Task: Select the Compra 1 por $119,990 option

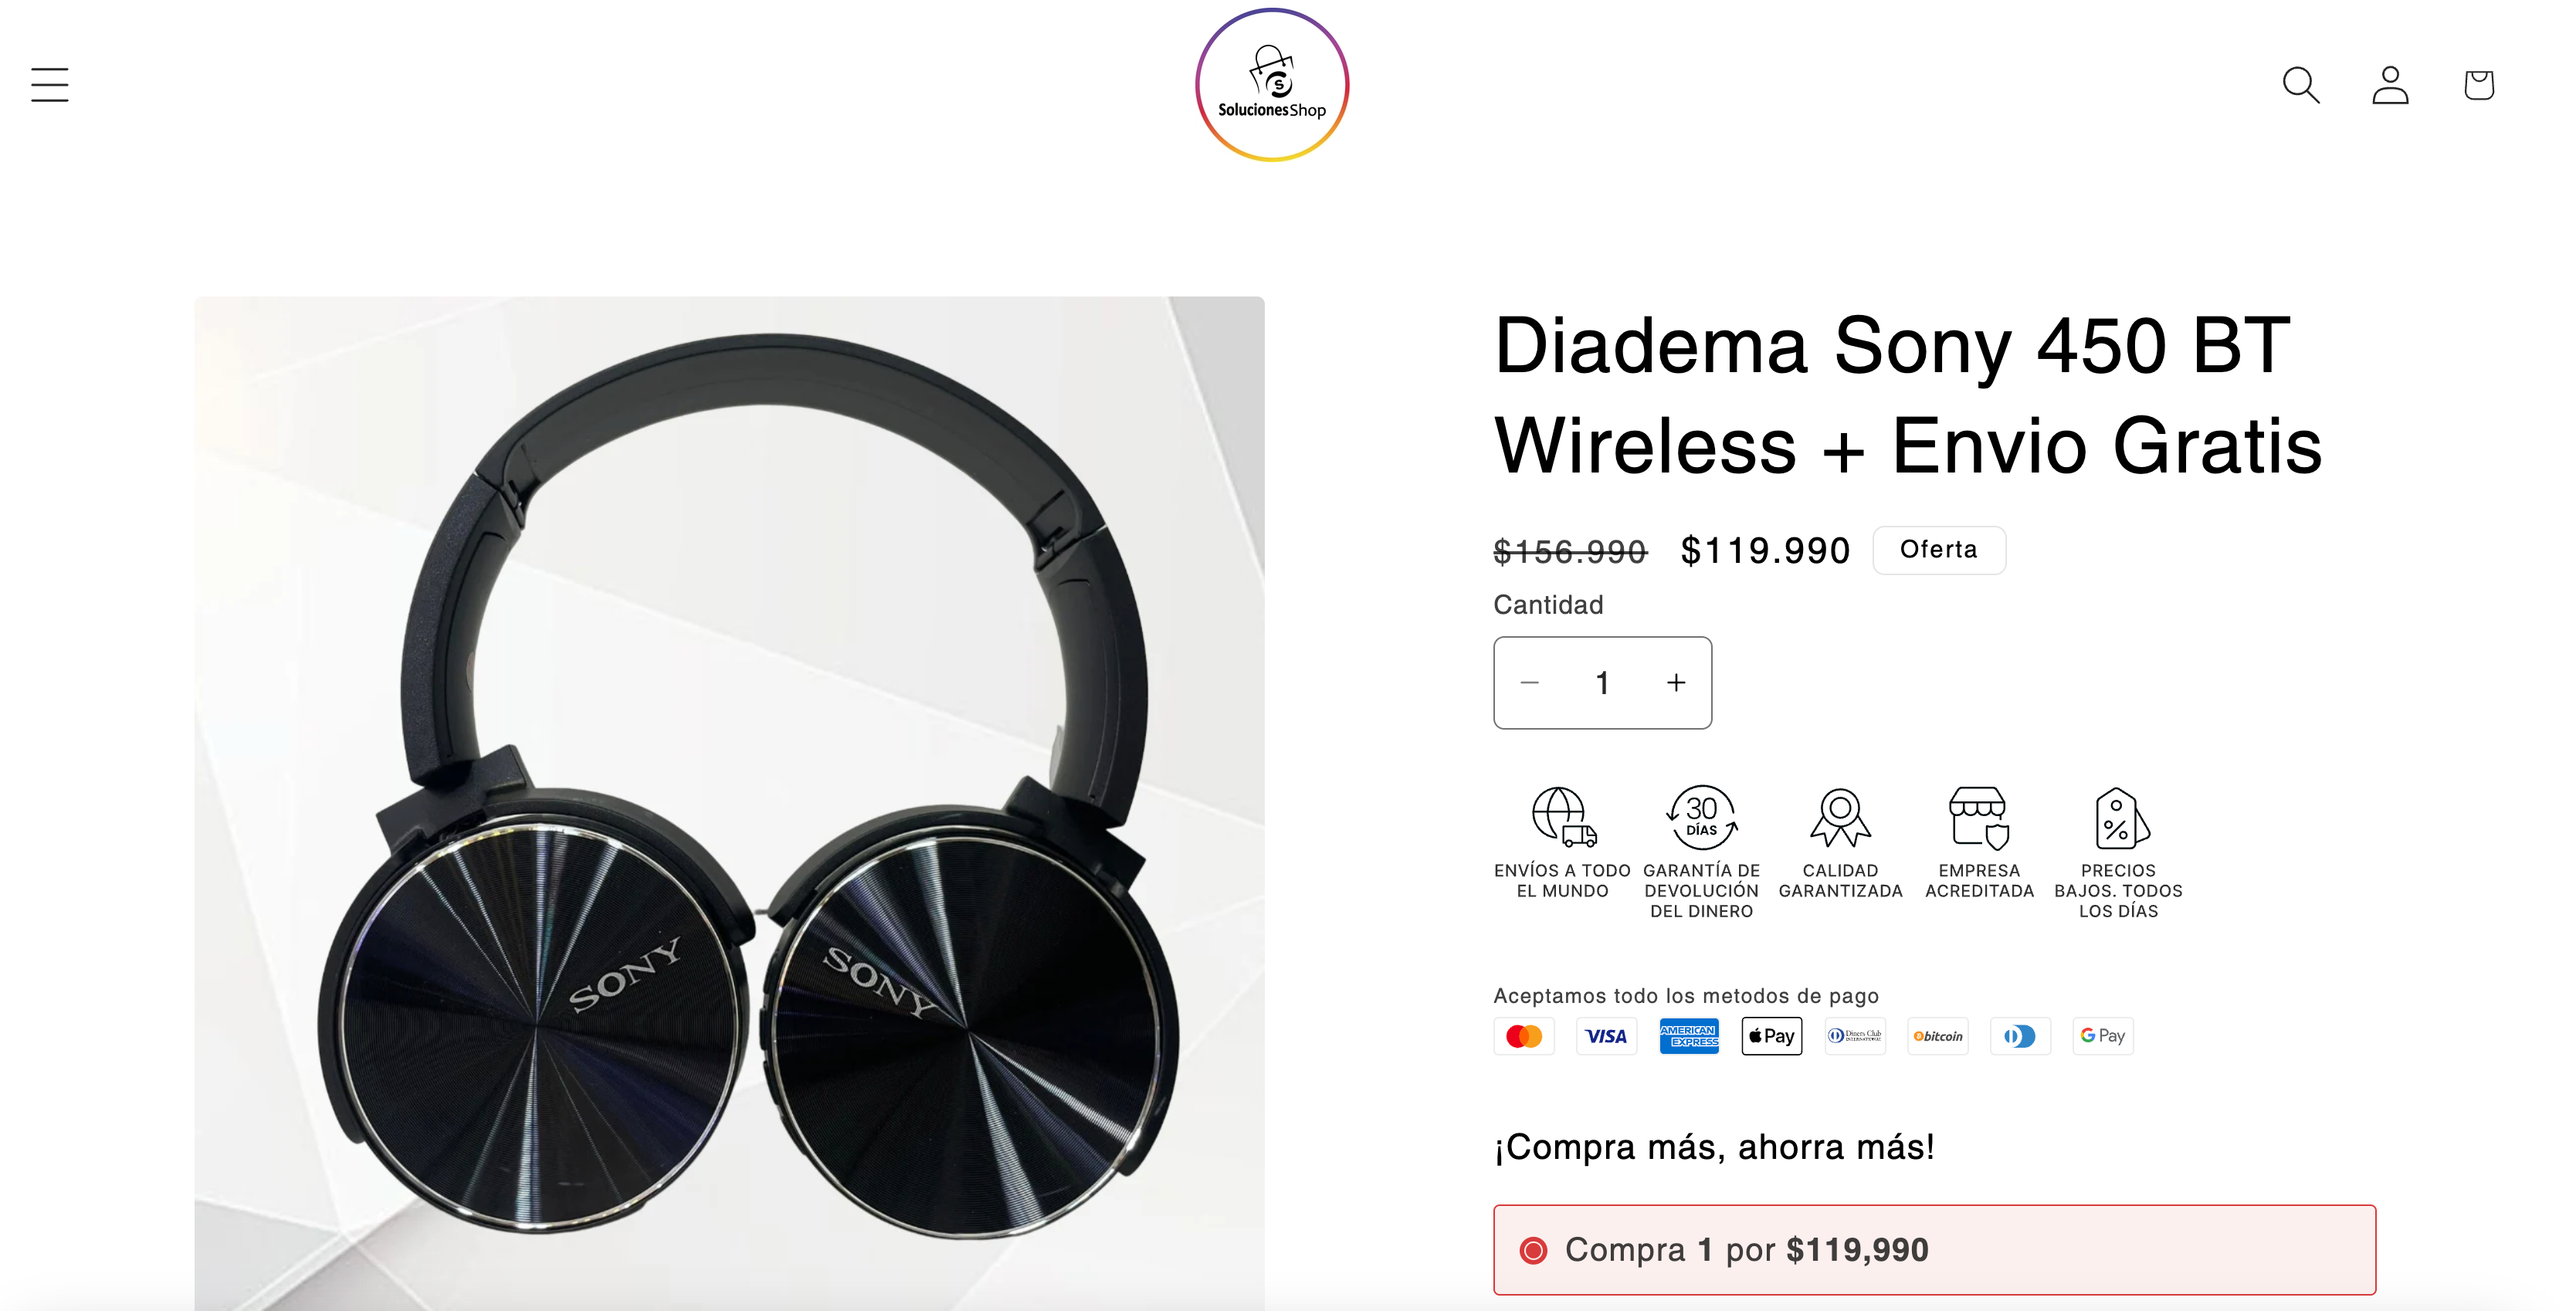Action: tap(1934, 1250)
